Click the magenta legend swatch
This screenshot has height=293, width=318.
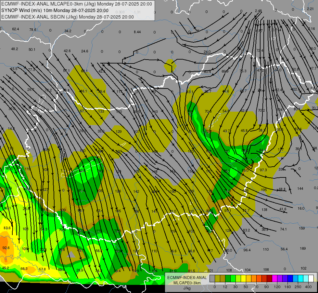pos(274,278)
